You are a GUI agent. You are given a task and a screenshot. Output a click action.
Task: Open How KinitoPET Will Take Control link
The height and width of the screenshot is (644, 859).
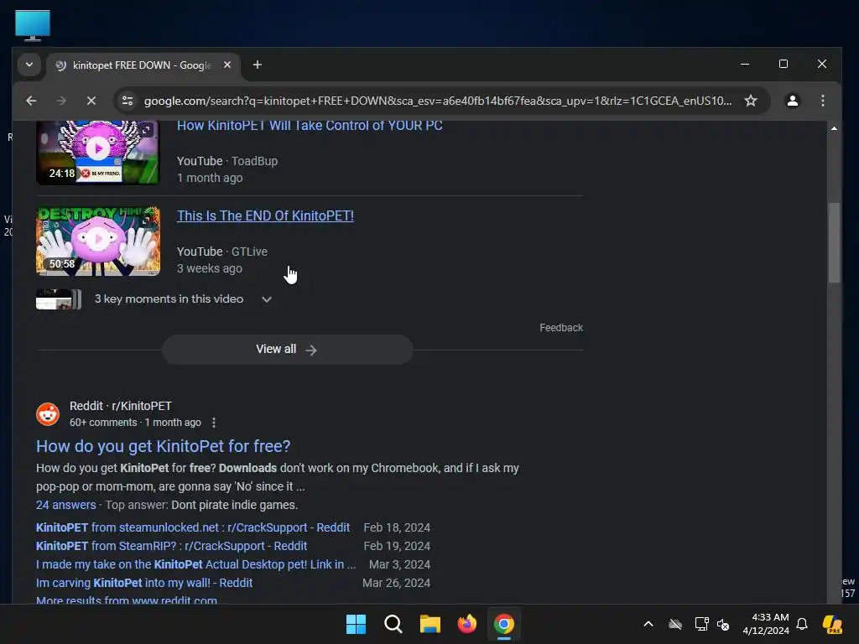click(310, 126)
